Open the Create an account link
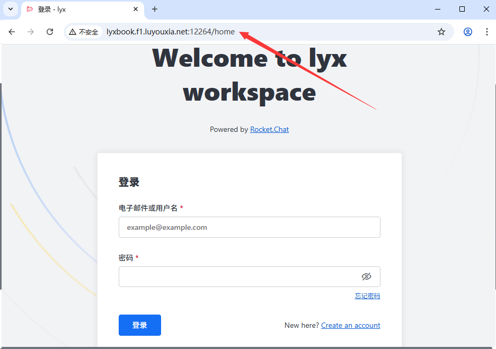This screenshot has height=349, width=496. click(350, 325)
